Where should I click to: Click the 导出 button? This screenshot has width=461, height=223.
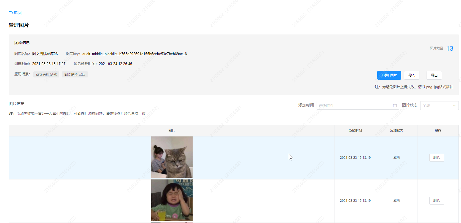434,75
